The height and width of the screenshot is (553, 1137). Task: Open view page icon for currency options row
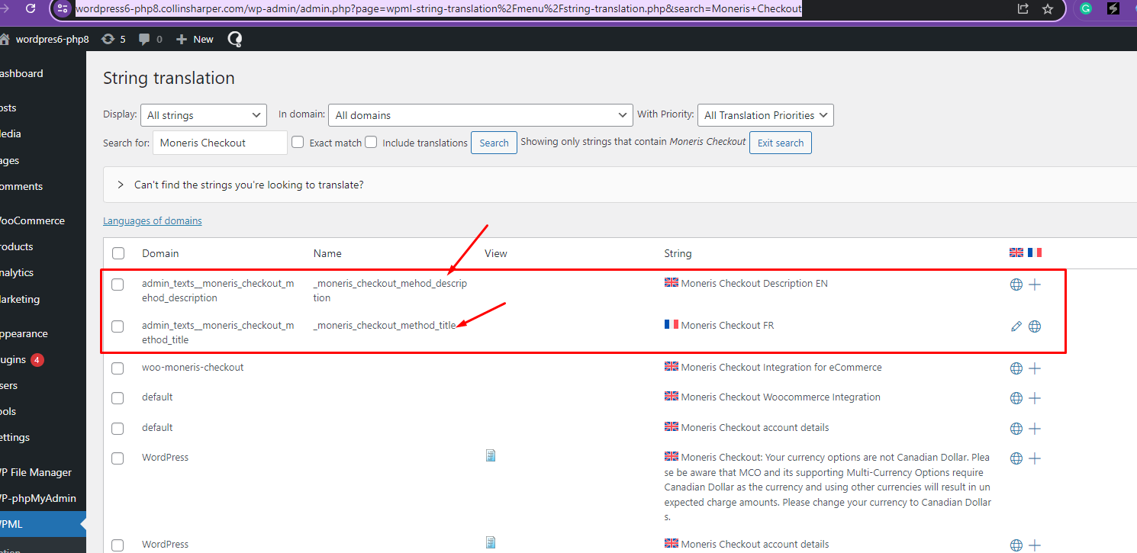(x=491, y=455)
